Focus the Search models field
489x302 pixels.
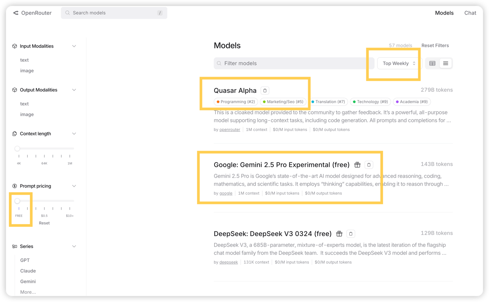click(x=114, y=13)
